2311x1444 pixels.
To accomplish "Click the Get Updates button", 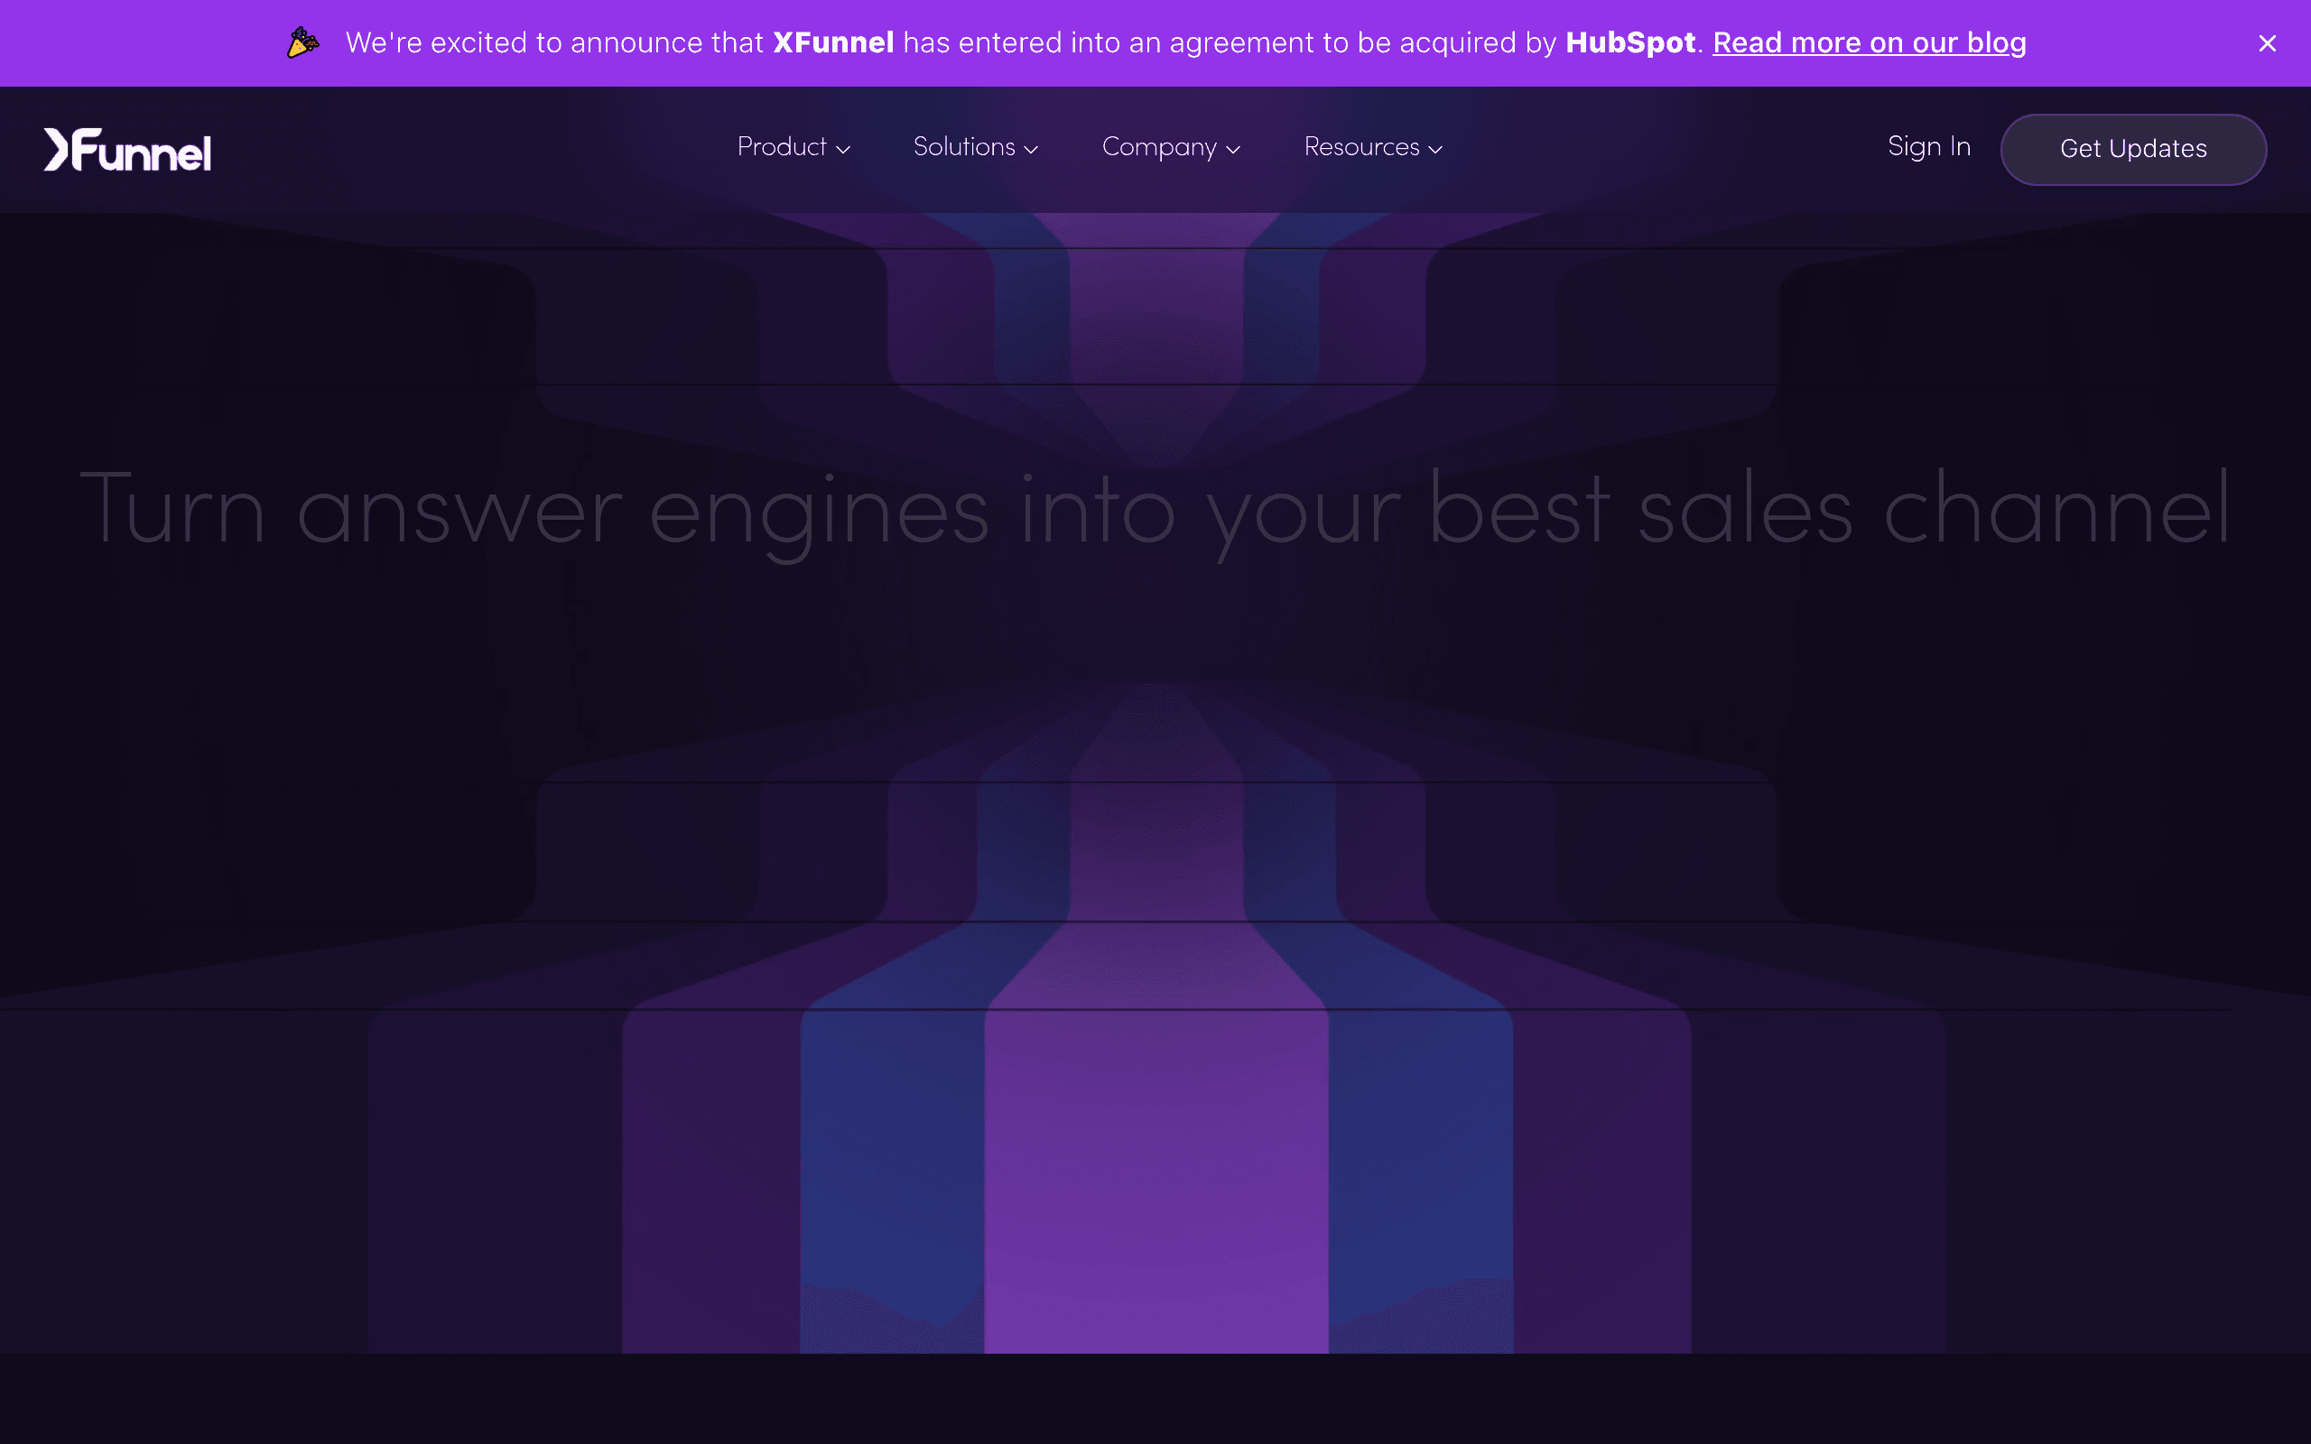I will (2132, 149).
